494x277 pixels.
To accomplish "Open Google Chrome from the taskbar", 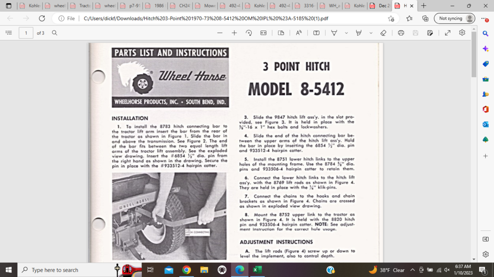I will pos(186,270).
